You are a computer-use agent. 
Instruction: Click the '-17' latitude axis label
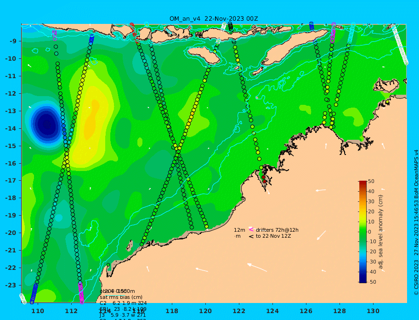11,181
